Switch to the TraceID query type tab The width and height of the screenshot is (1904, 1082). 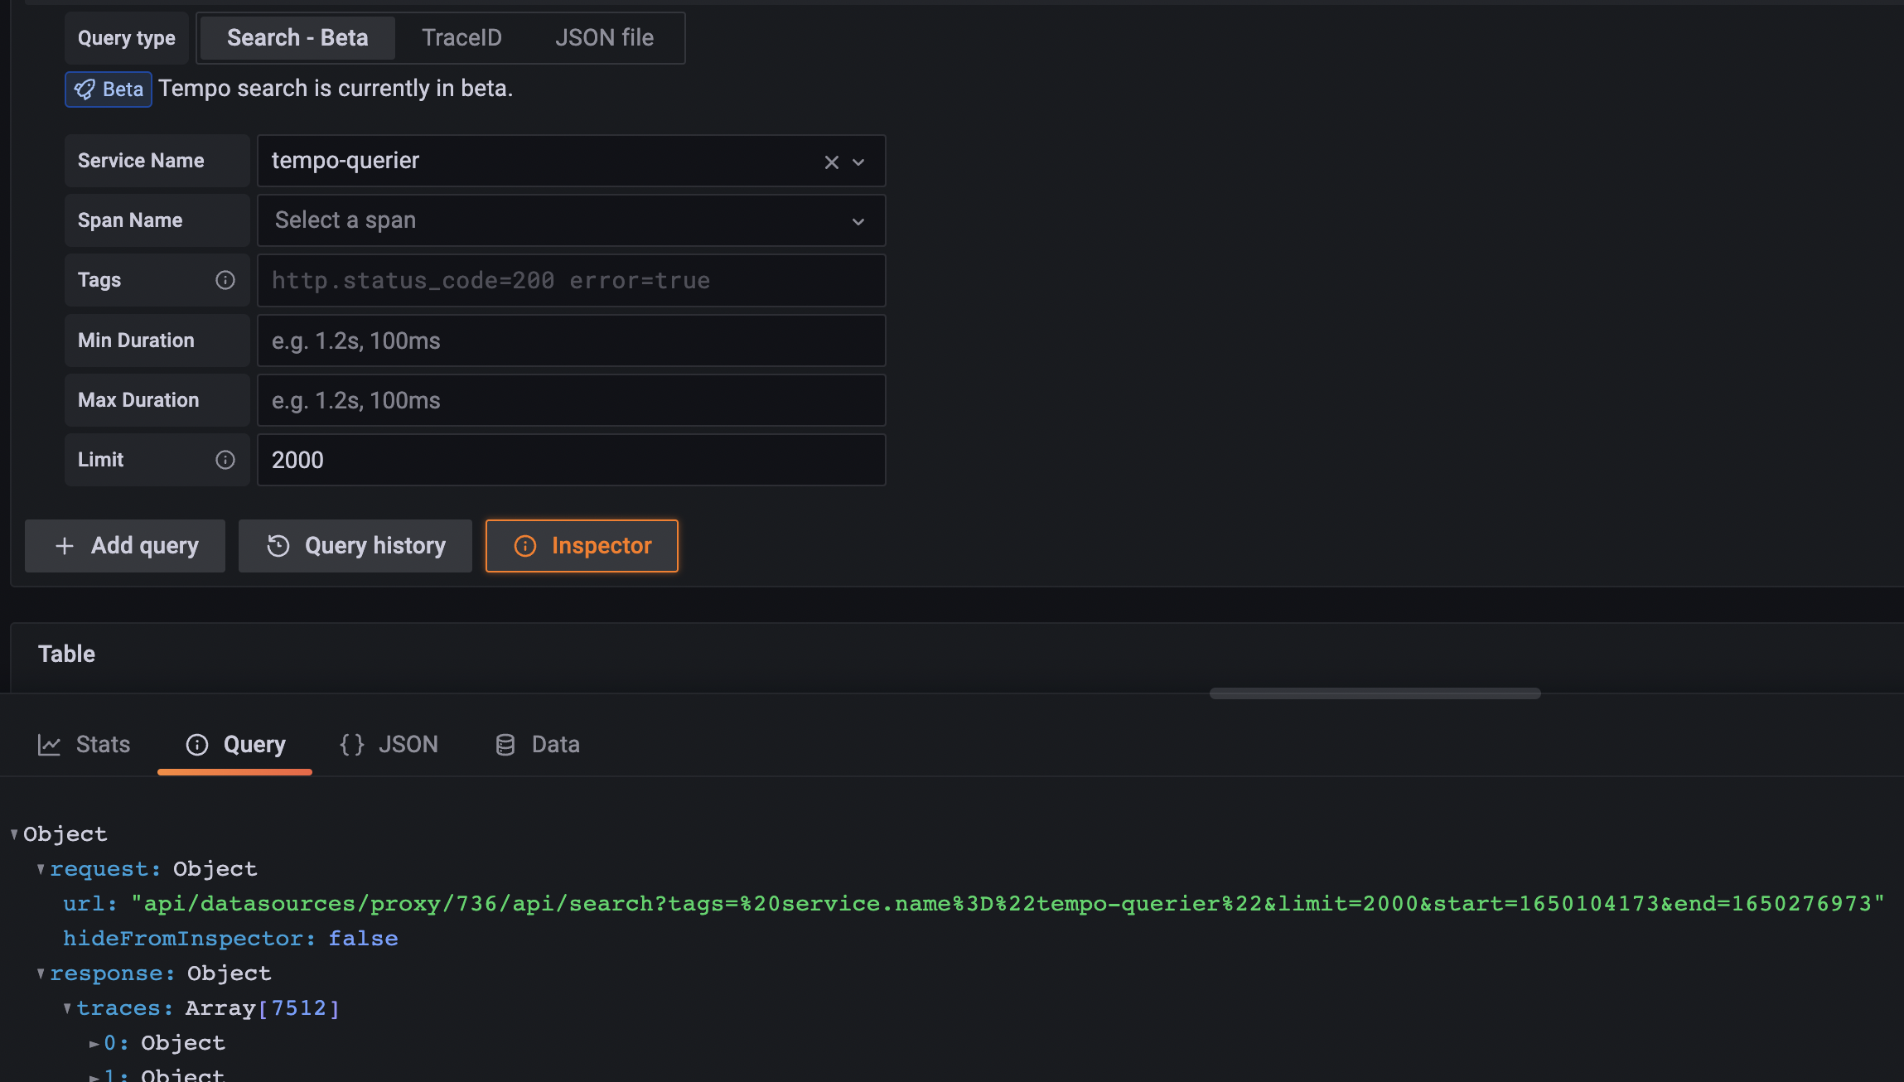[x=462, y=37]
